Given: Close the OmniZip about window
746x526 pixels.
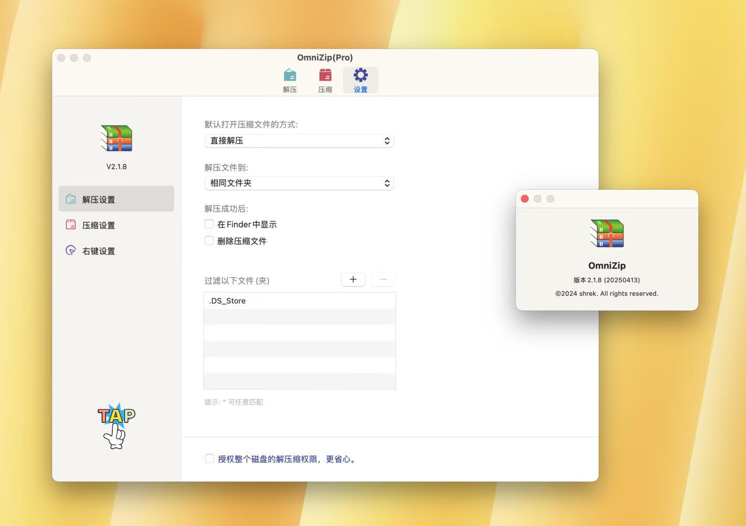Looking at the screenshot, I should pos(525,198).
